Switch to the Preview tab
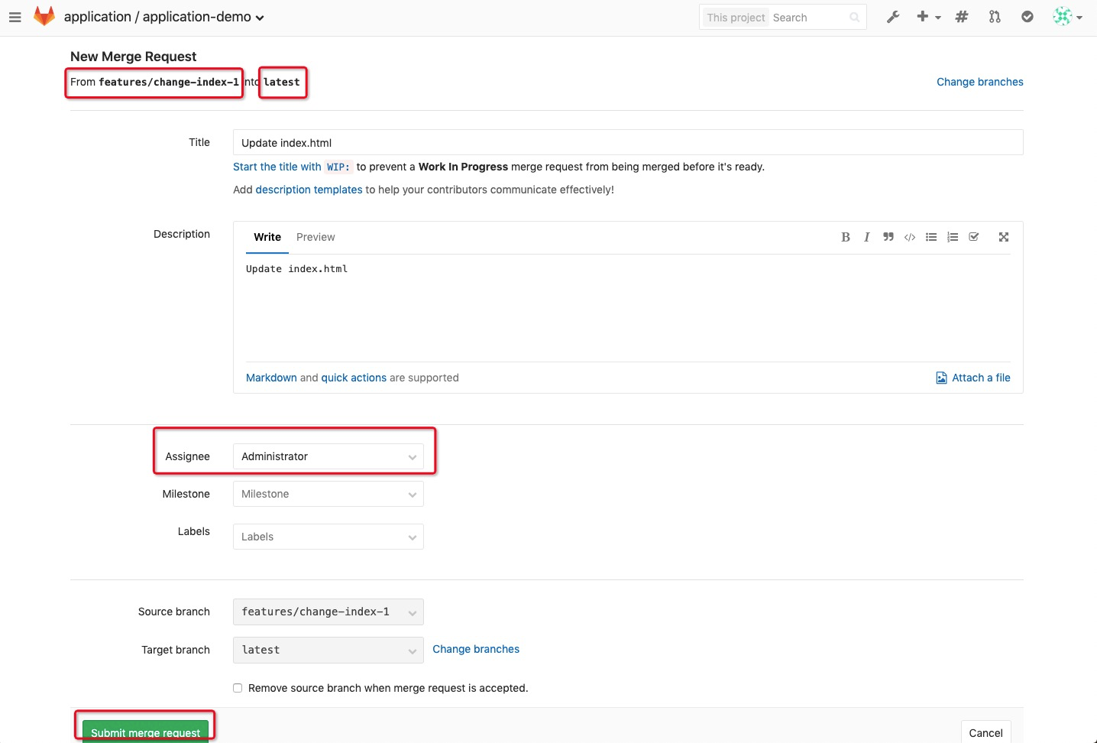The width and height of the screenshot is (1097, 743). 316,237
